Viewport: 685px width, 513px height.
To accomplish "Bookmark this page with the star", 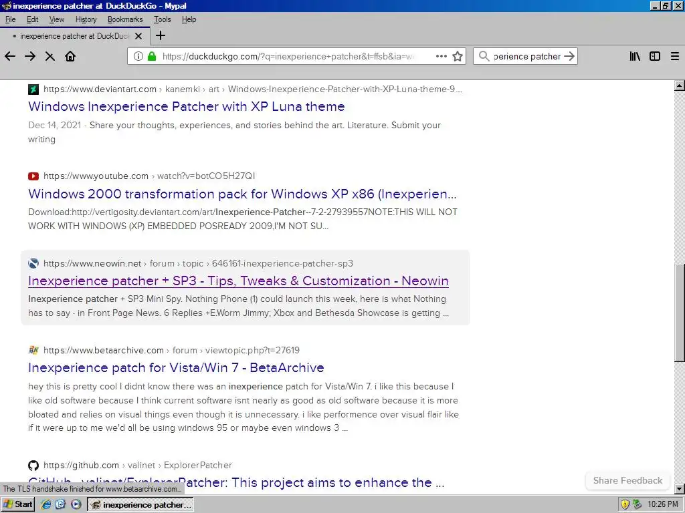I will [x=458, y=56].
